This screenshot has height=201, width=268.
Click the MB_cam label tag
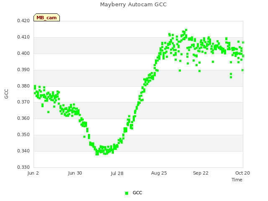[46, 18]
